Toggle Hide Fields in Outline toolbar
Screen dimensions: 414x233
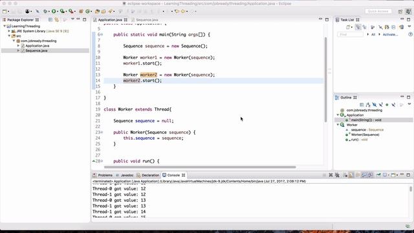pos(375,105)
